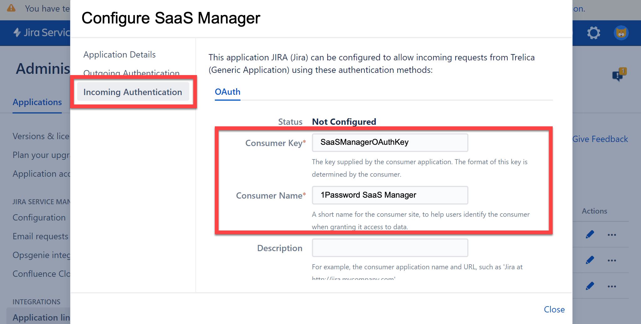Select Incoming Authentication section
Image resolution: width=641 pixels, height=324 pixels.
(x=133, y=92)
